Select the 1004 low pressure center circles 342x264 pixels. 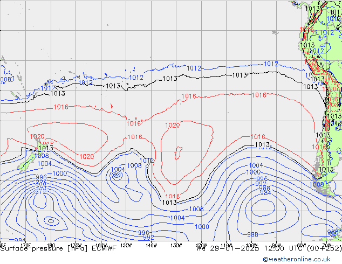[x=117, y=175]
